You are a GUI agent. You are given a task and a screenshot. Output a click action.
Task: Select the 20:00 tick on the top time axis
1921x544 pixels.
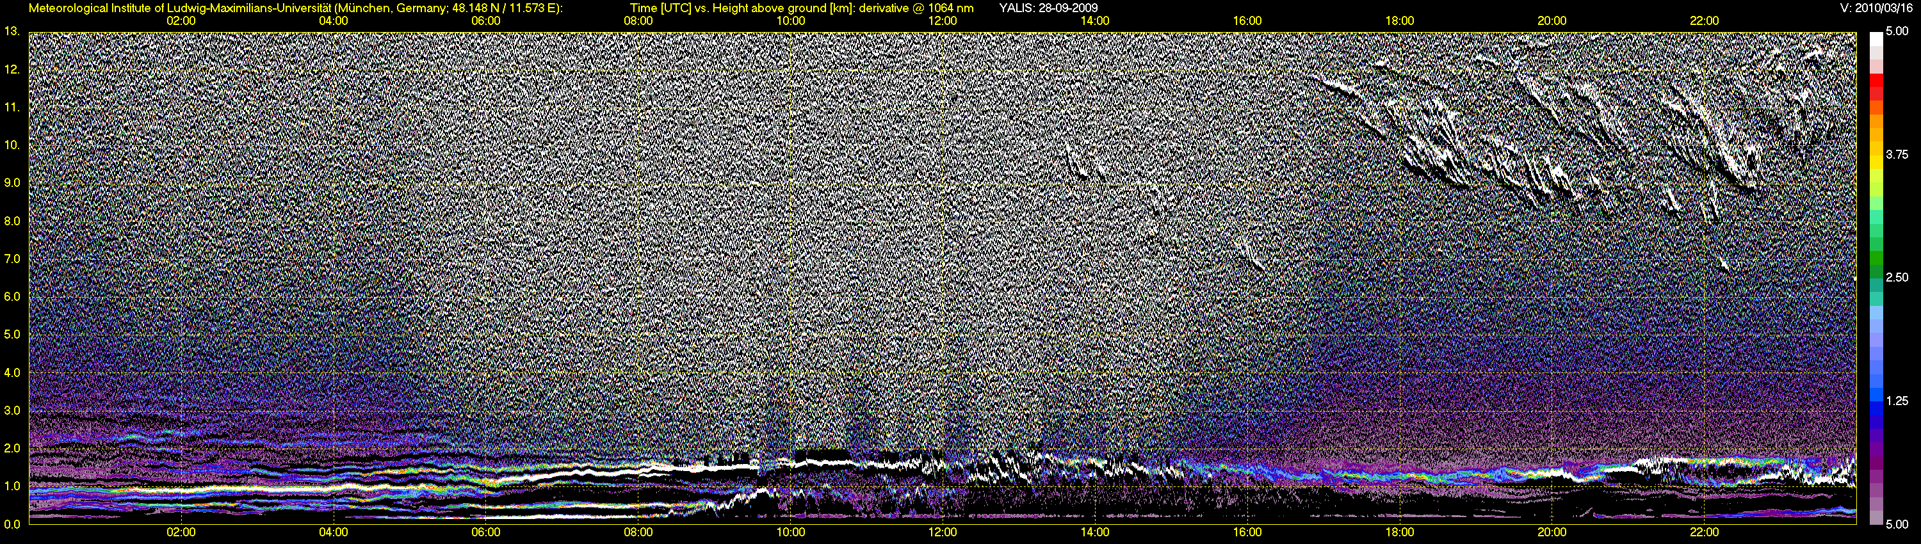1552,21
